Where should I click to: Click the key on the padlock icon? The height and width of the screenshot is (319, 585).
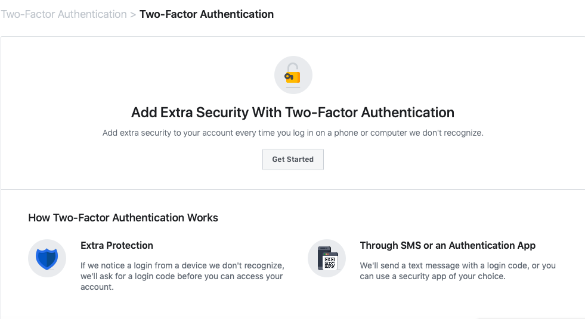(289, 77)
